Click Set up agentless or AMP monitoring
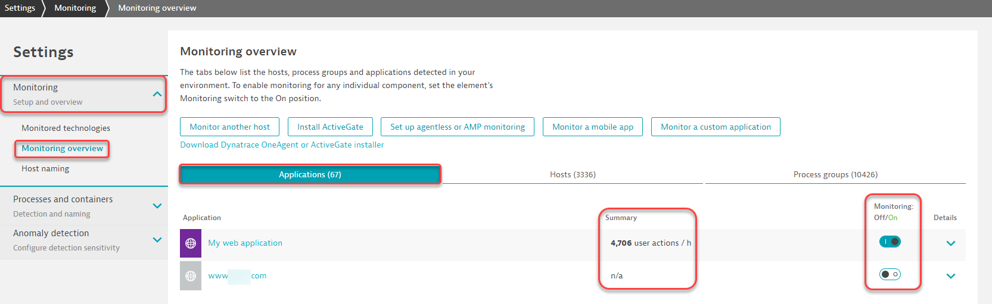Screen dimensions: 992x304 [x=457, y=127]
